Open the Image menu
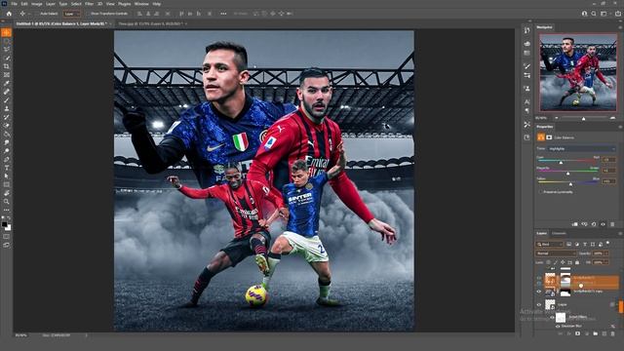 (x=37, y=4)
